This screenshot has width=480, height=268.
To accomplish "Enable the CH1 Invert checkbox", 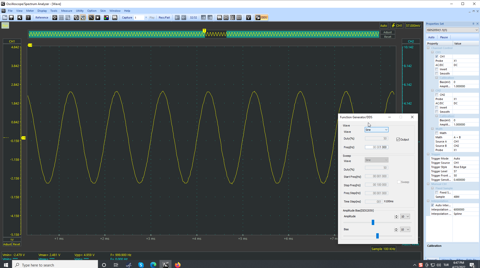I will tap(437, 69).
